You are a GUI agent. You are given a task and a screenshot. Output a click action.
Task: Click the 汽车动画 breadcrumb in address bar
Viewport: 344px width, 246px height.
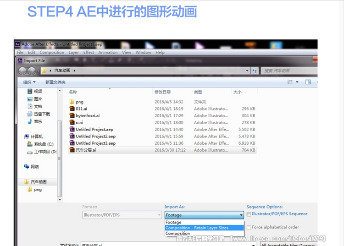click(62, 71)
